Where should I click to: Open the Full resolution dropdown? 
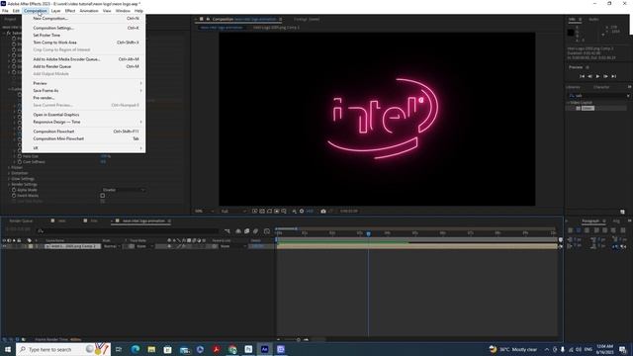click(x=233, y=211)
